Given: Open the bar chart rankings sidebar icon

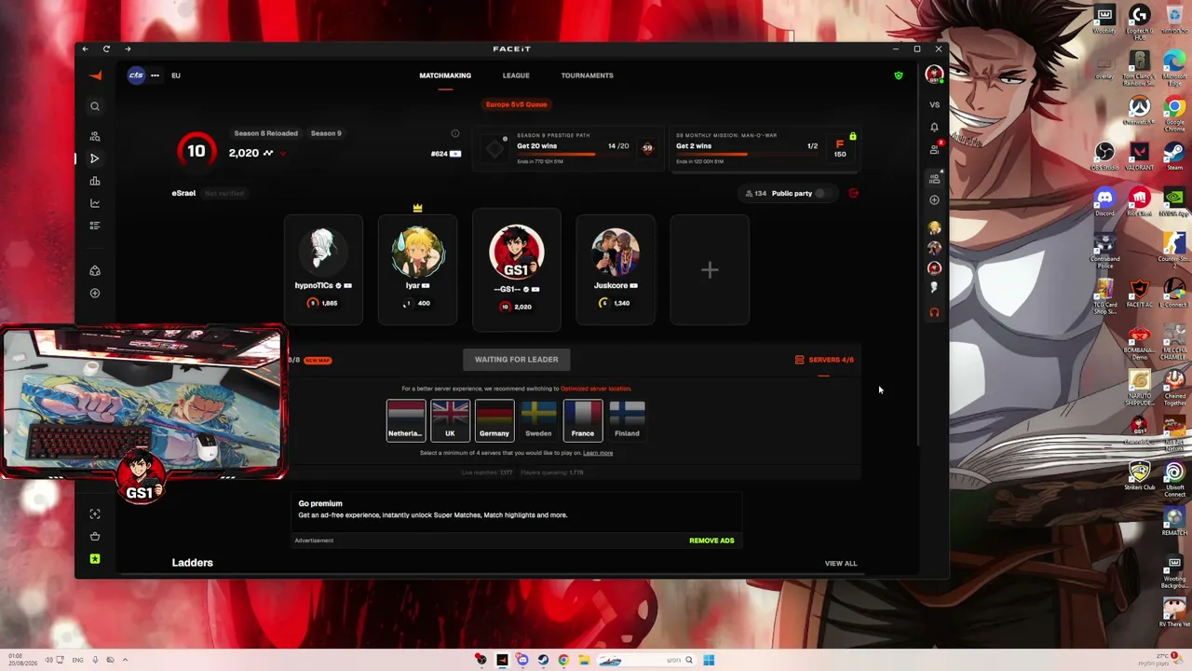Looking at the screenshot, I should (95, 181).
